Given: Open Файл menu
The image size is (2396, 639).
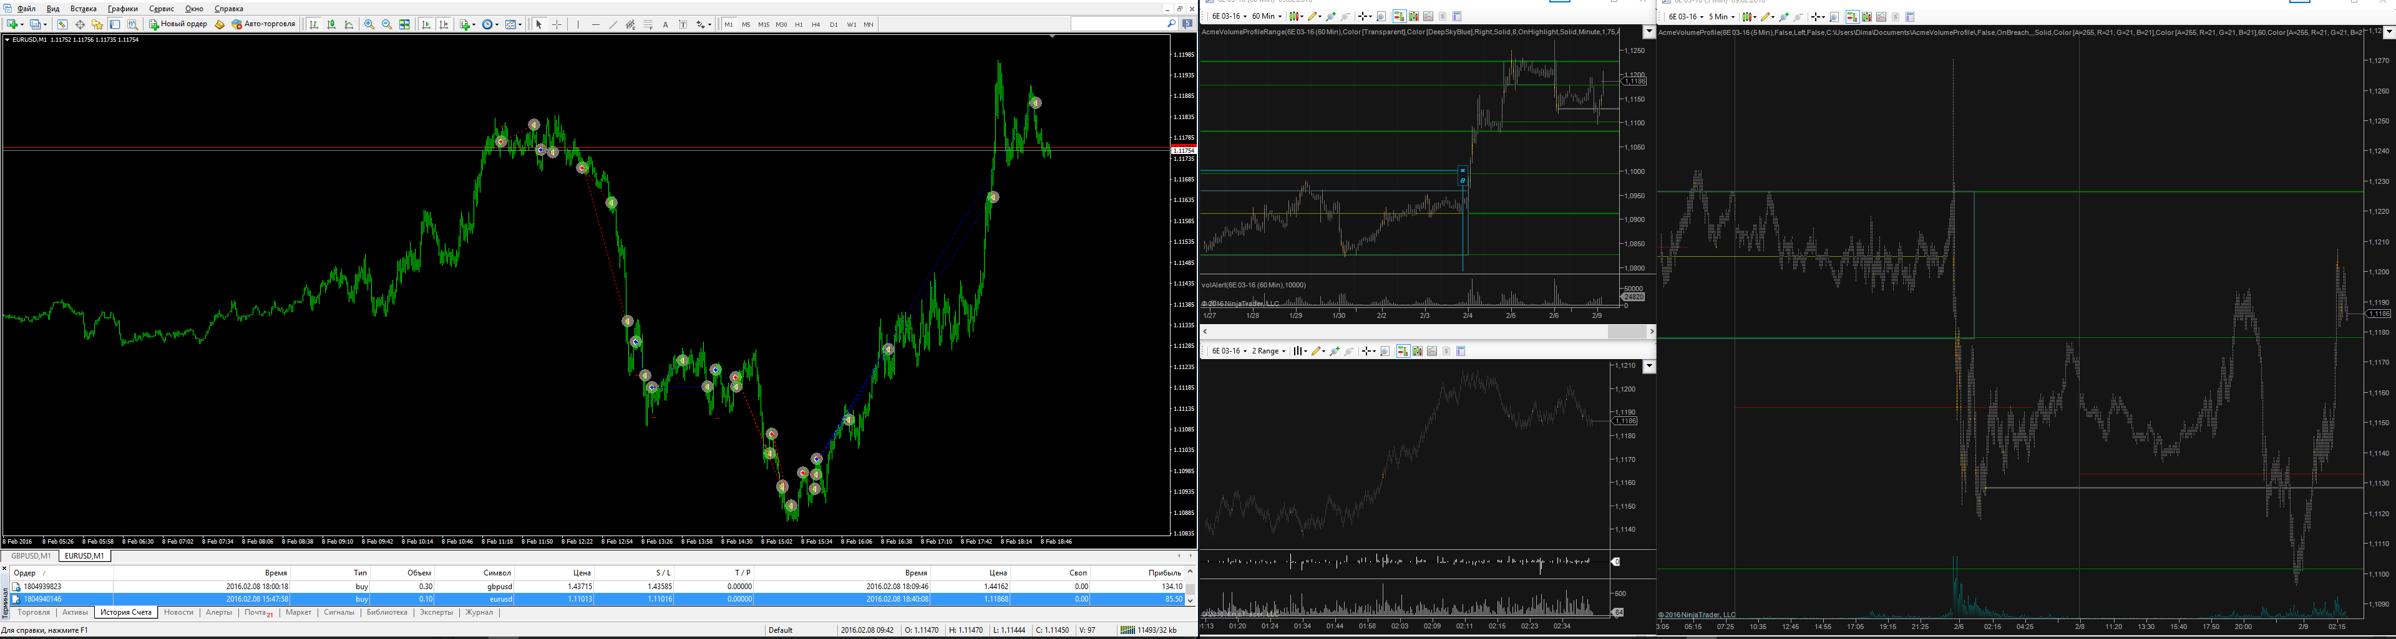Looking at the screenshot, I should [26, 8].
